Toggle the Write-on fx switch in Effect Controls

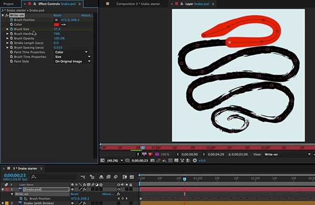point(7,15)
